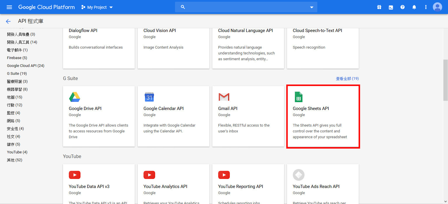Expand the search bar dropdown arrow
The height and width of the screenshot is (204, 448).
coord(311,7)
